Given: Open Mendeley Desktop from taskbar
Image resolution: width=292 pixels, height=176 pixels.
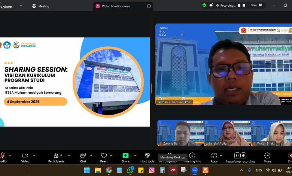Looking at the screenshot, I should click(x=173, y=170).
